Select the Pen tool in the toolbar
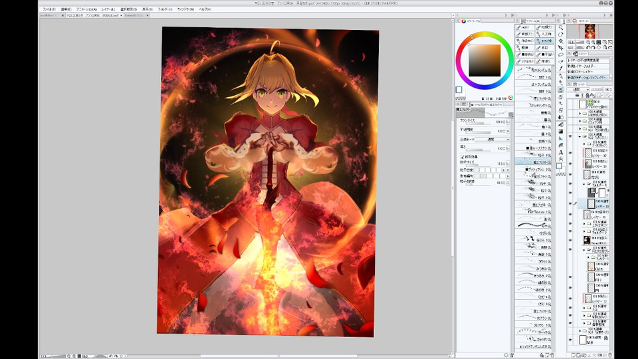This screenshot has width=638, height=359. [x=561, y=75]
